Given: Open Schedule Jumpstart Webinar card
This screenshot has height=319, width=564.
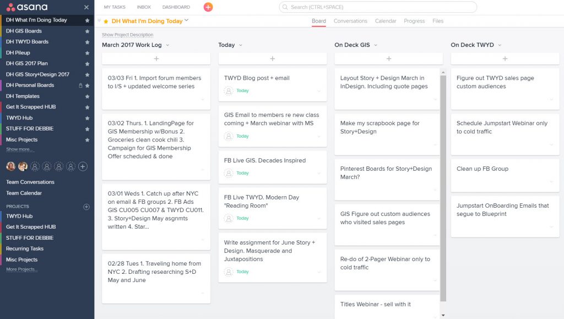Looking at the screenshot, I should click(505, 134).
